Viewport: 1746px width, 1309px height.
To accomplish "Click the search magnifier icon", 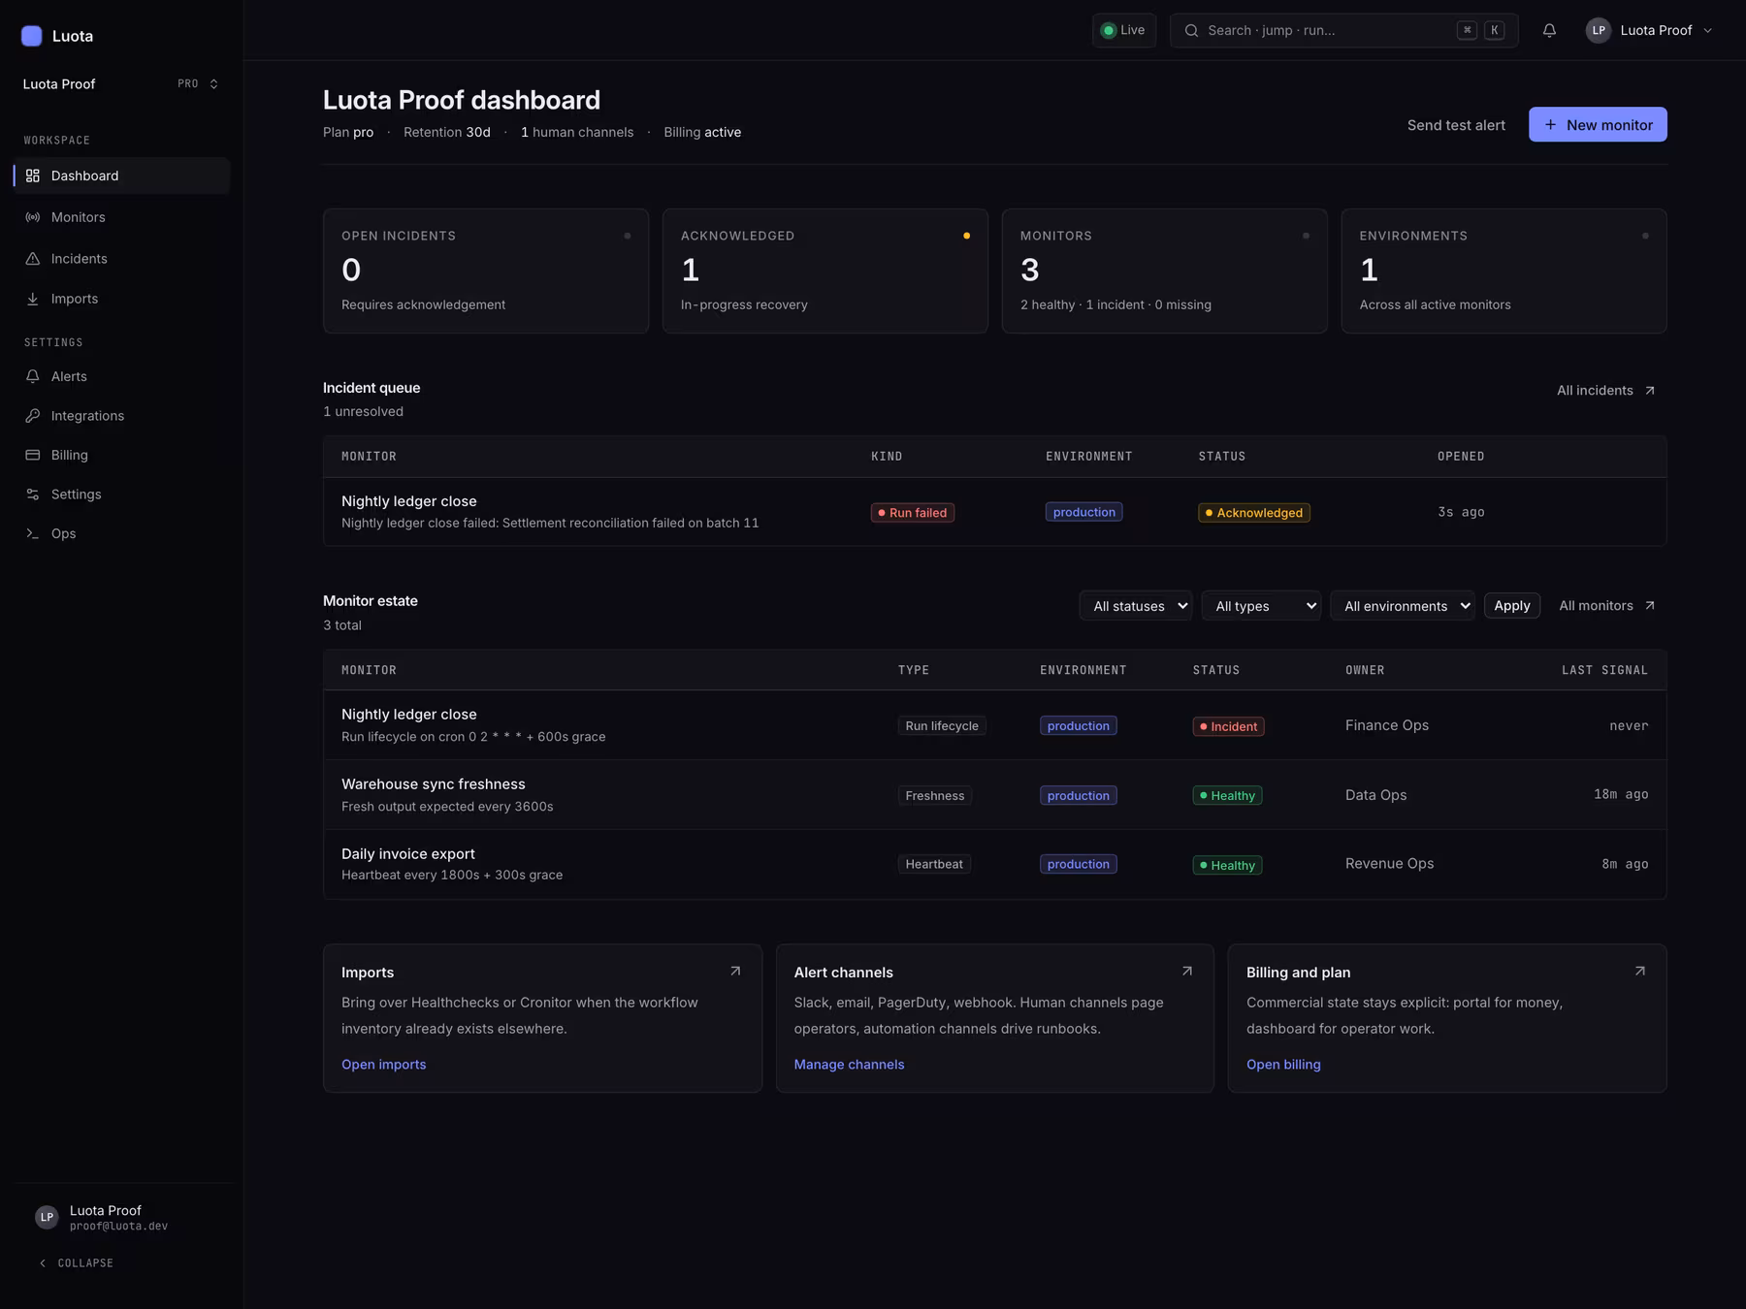I will [1191, 30].
